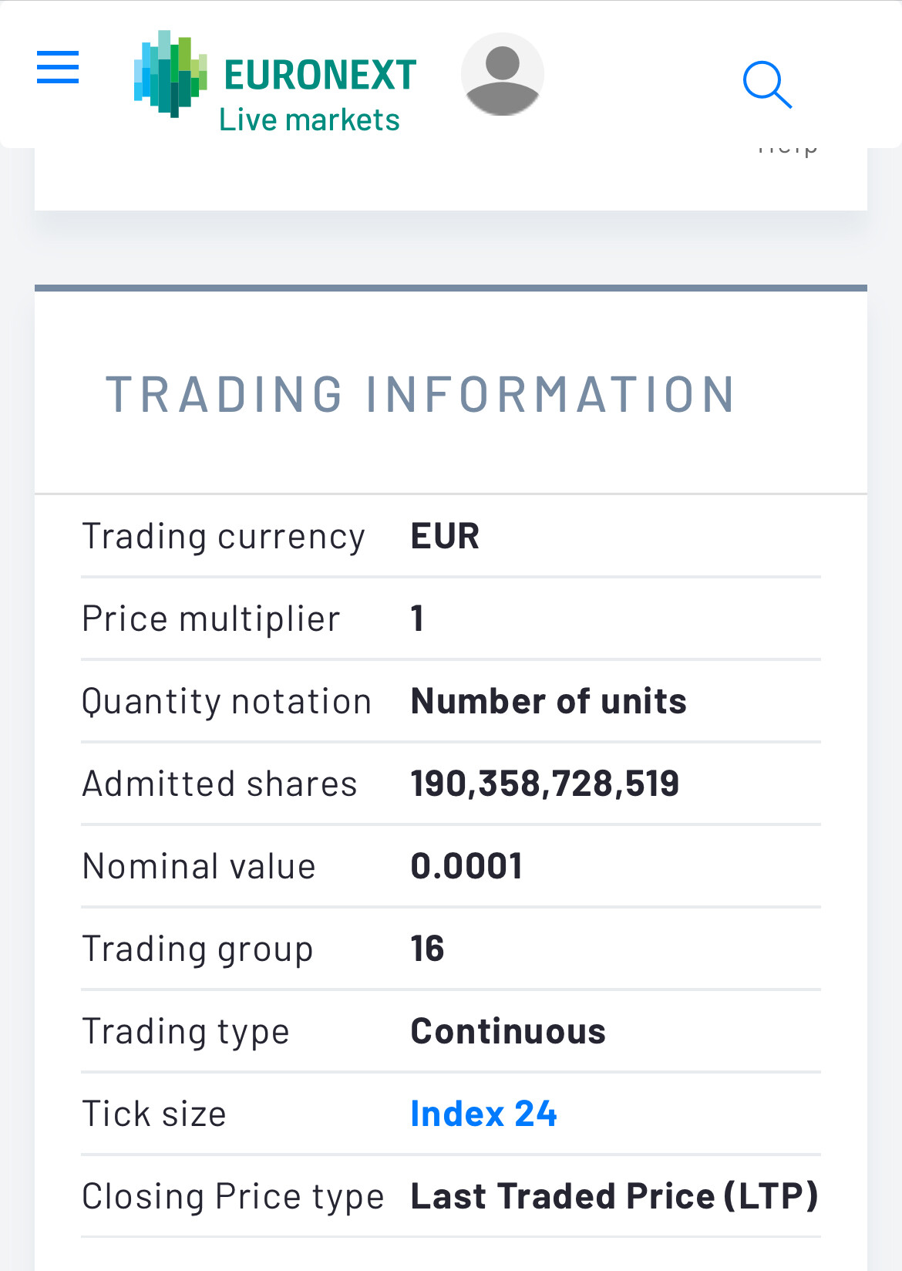This screenshot has width=902, height=1271.
Task: Select the Quantity notation label
Action: pos(227,701)
